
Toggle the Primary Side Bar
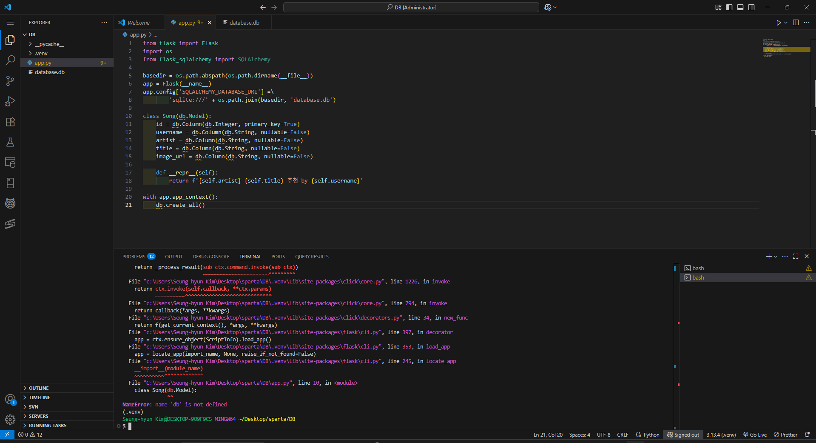pos(729,7)
